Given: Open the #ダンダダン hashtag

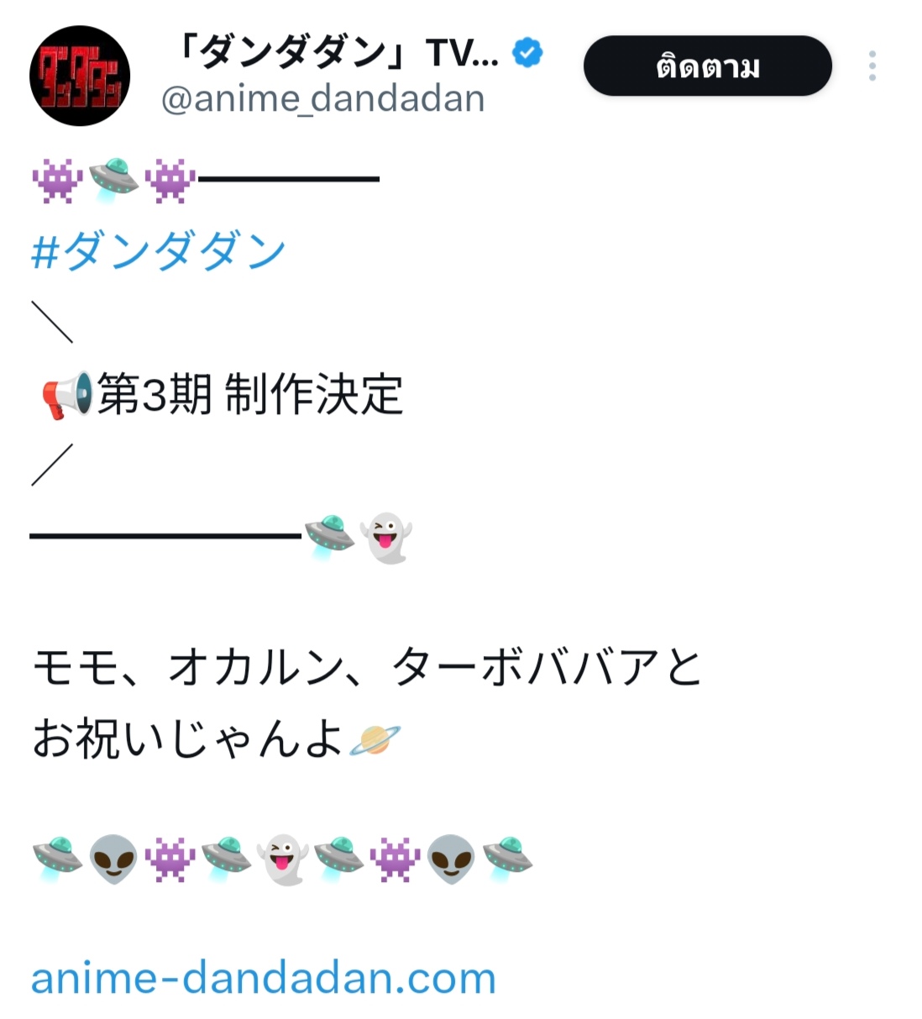Looking at the screenshot, I should tap(159, 251).
